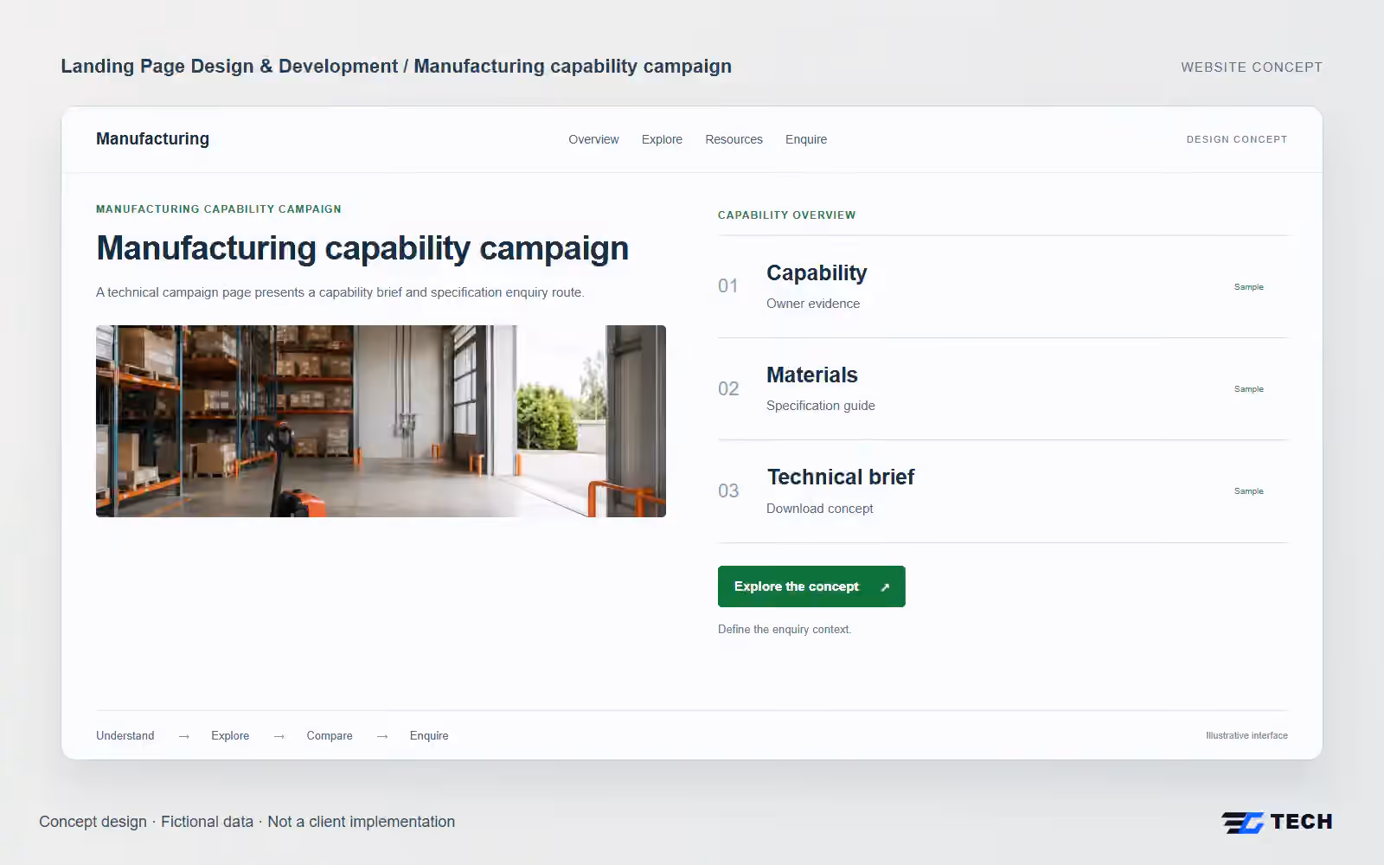Open the Technical brief row
Viewport: 1384px width, 865px height.
point(1003,491)
